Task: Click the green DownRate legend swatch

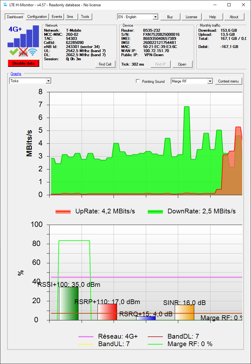Action: coord(155,211)
